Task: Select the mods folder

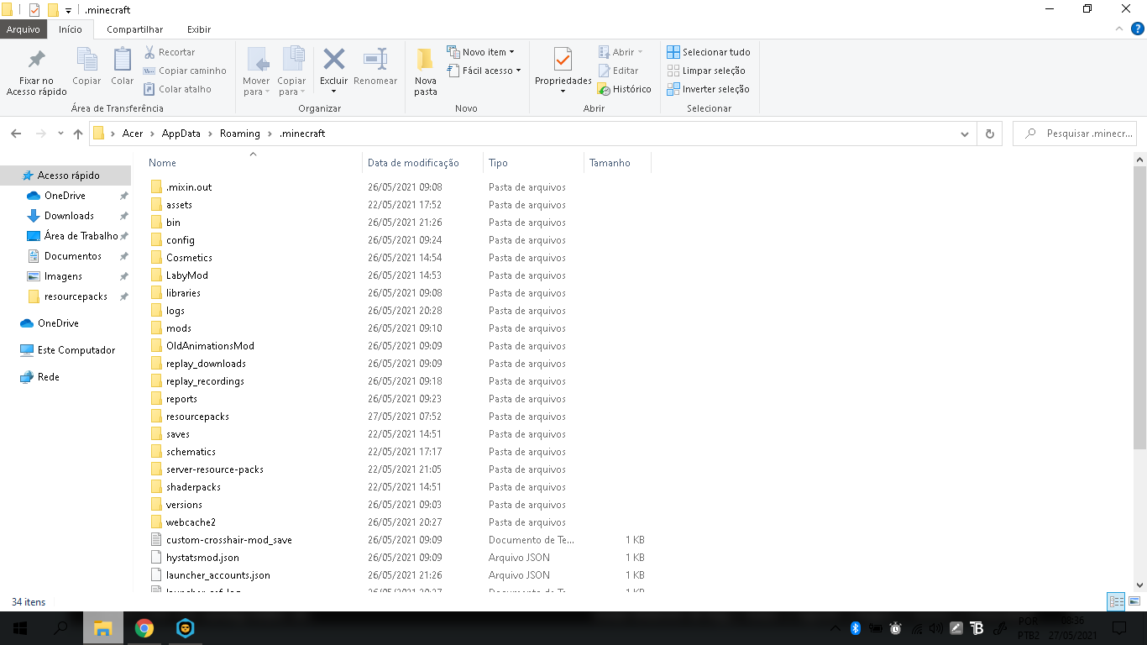Action: [179, 328]
